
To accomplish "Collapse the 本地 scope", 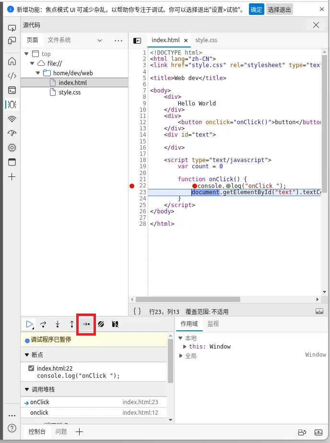I will tap(180, 338).
